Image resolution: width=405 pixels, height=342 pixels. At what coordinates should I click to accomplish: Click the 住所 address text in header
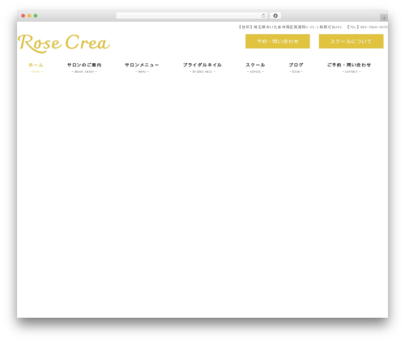290,27
